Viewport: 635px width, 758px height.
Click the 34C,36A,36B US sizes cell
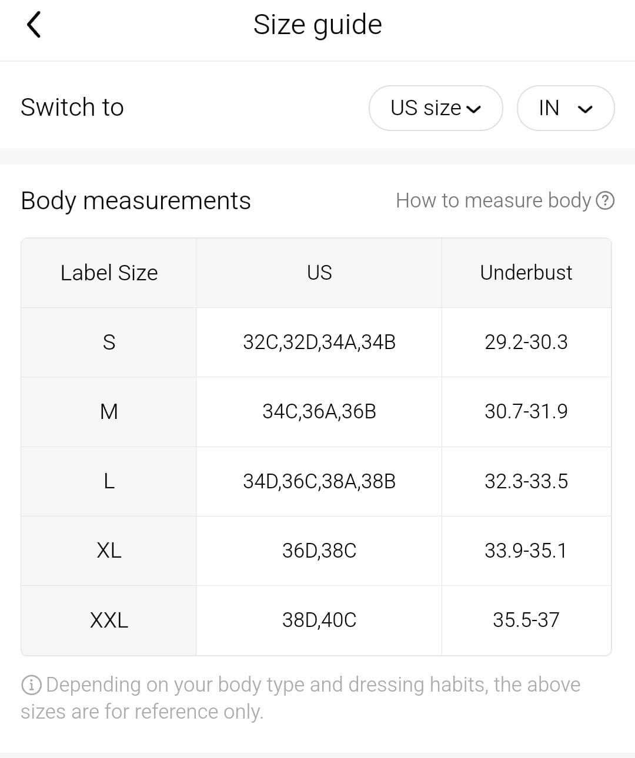pos(319,411)
